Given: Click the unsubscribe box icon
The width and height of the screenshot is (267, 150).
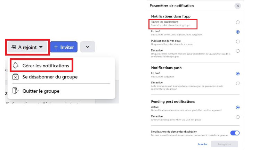Looking at the screenshot, I should (16, 77).
